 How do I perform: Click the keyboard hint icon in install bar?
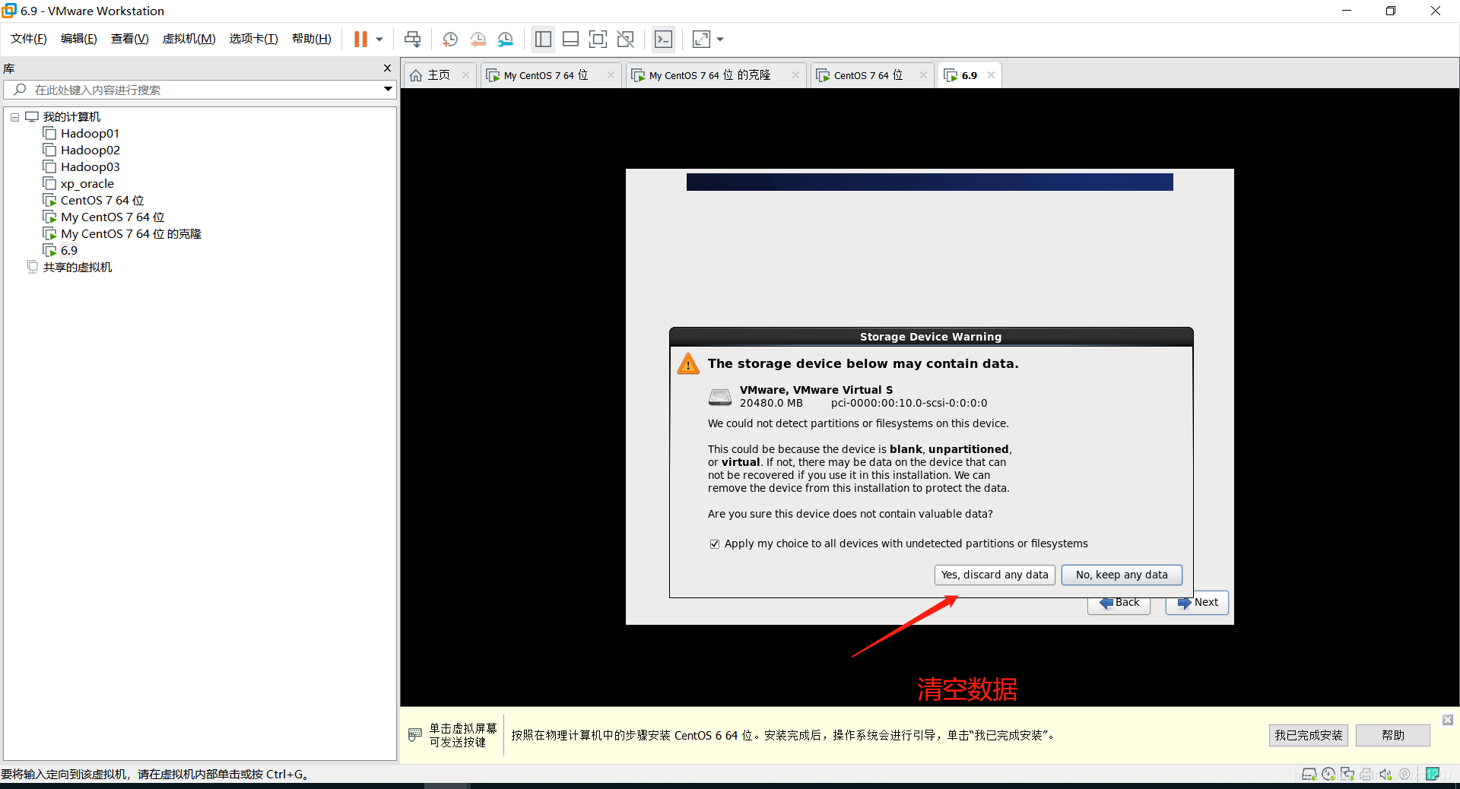(415, 734)
